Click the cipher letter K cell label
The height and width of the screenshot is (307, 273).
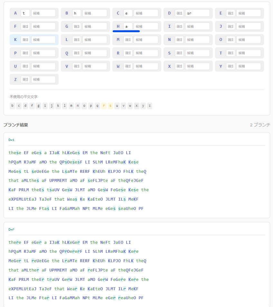click(15, 40)
